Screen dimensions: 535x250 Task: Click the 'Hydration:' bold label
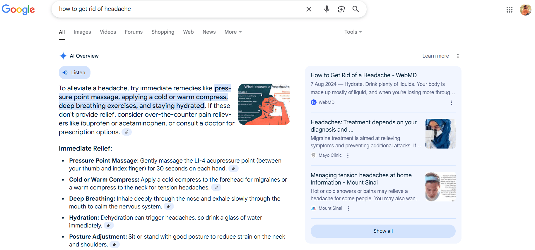(84, 218)
